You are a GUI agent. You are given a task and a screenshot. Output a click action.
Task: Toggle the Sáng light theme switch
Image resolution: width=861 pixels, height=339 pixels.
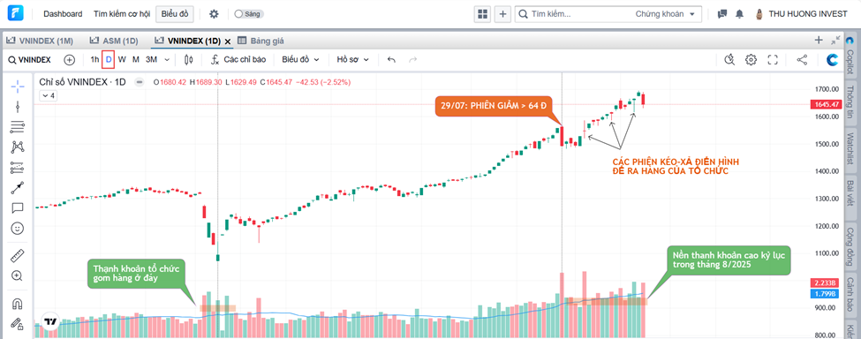248,14
